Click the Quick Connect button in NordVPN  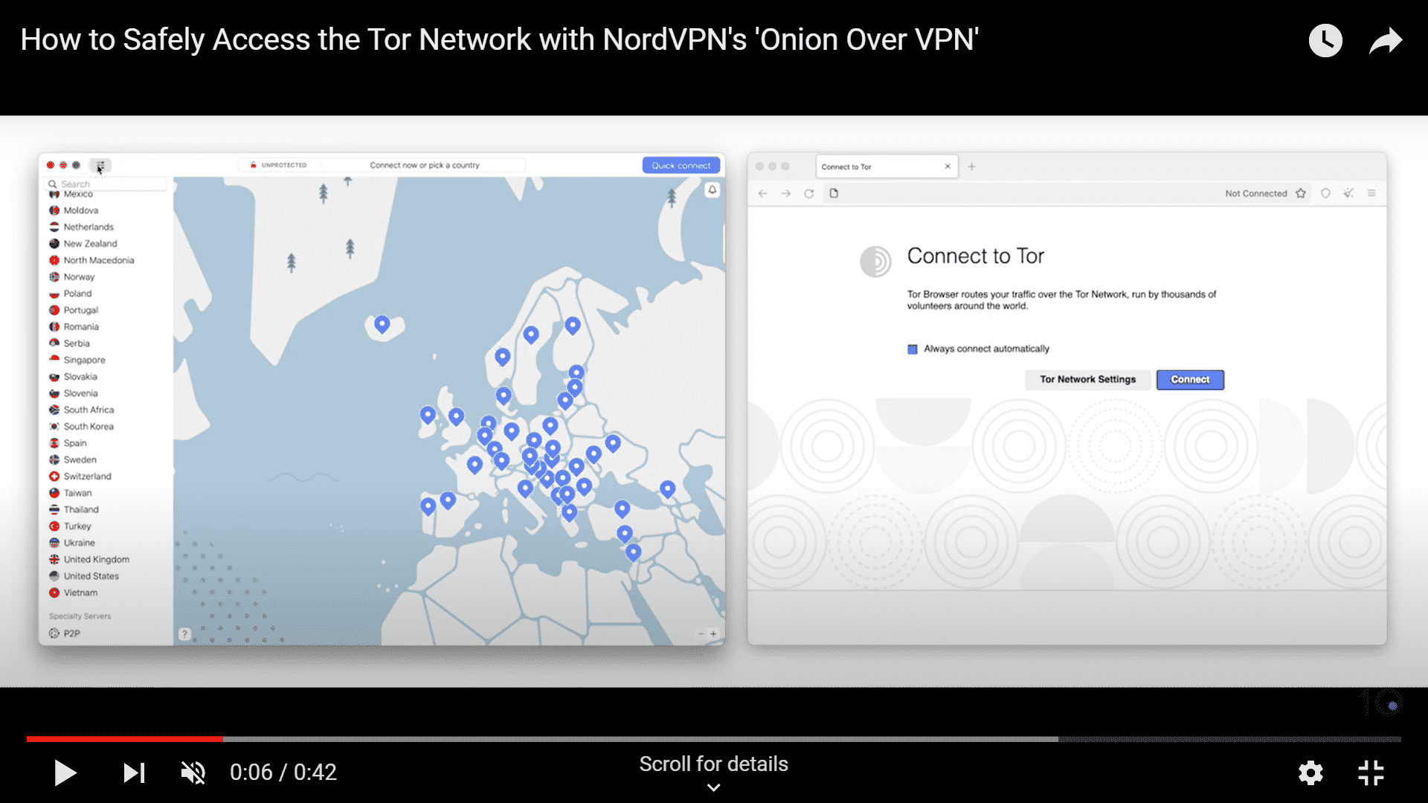pos(680,165)
